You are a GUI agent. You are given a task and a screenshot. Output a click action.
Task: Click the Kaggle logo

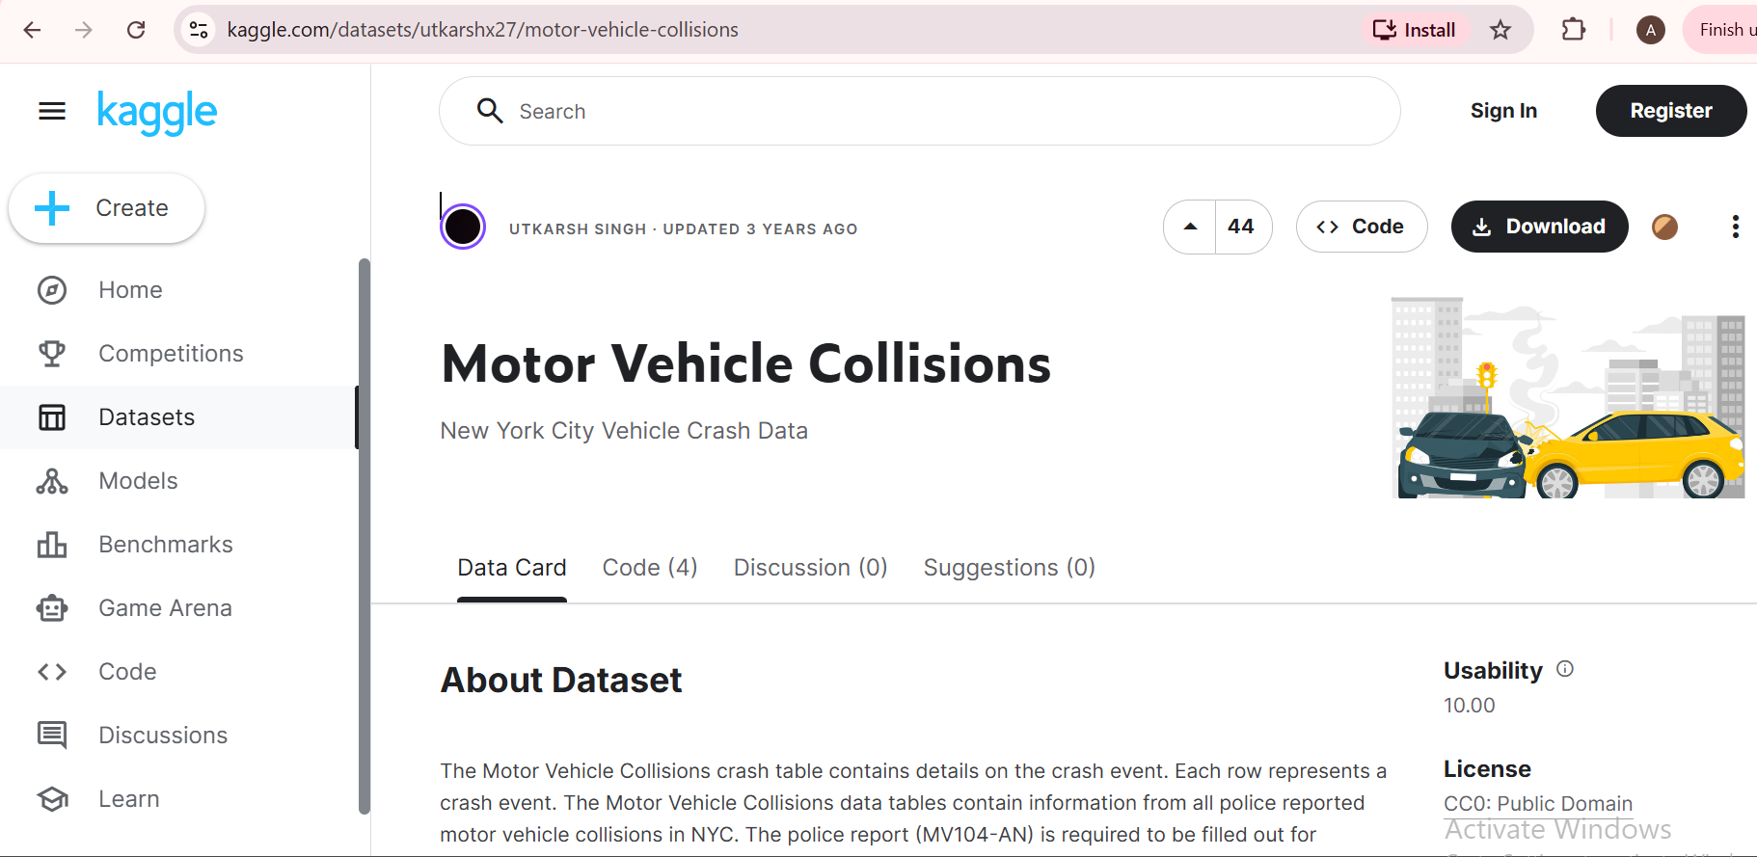click(157, 112)
